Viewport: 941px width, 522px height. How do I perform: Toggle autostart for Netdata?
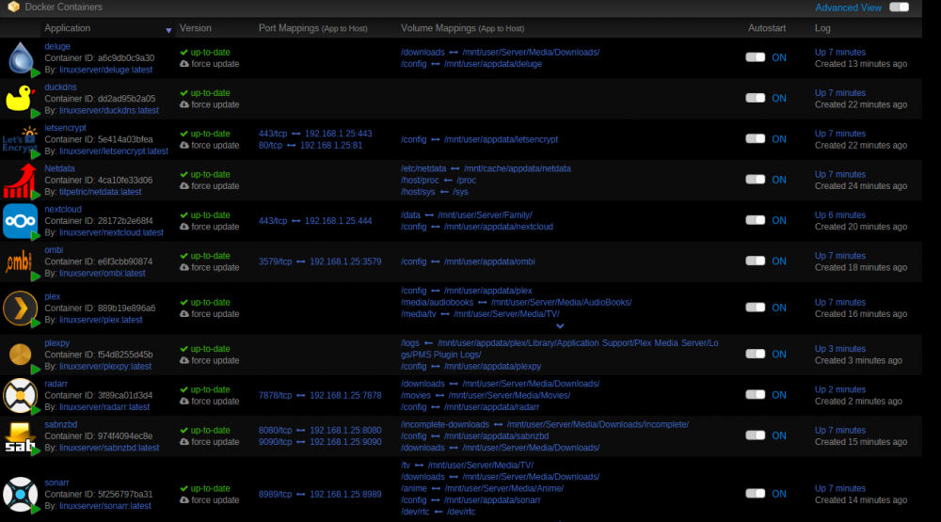755,180
